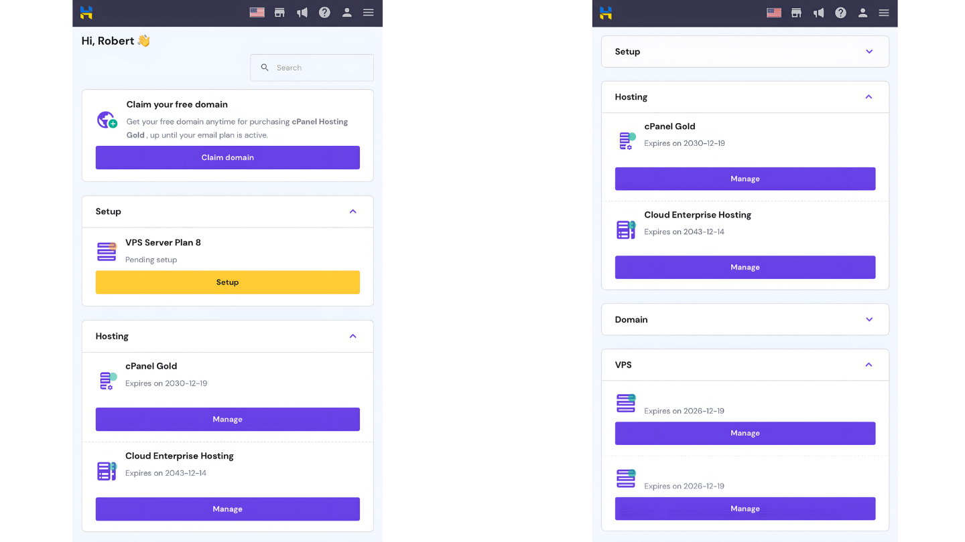
Task: Open the hamburger menu in the left header
Action: coord(369,13)
